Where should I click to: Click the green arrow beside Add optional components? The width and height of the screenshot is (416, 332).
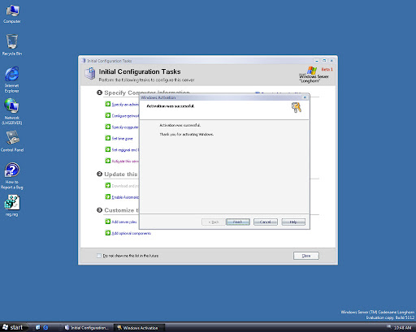[x=108, y=233]
